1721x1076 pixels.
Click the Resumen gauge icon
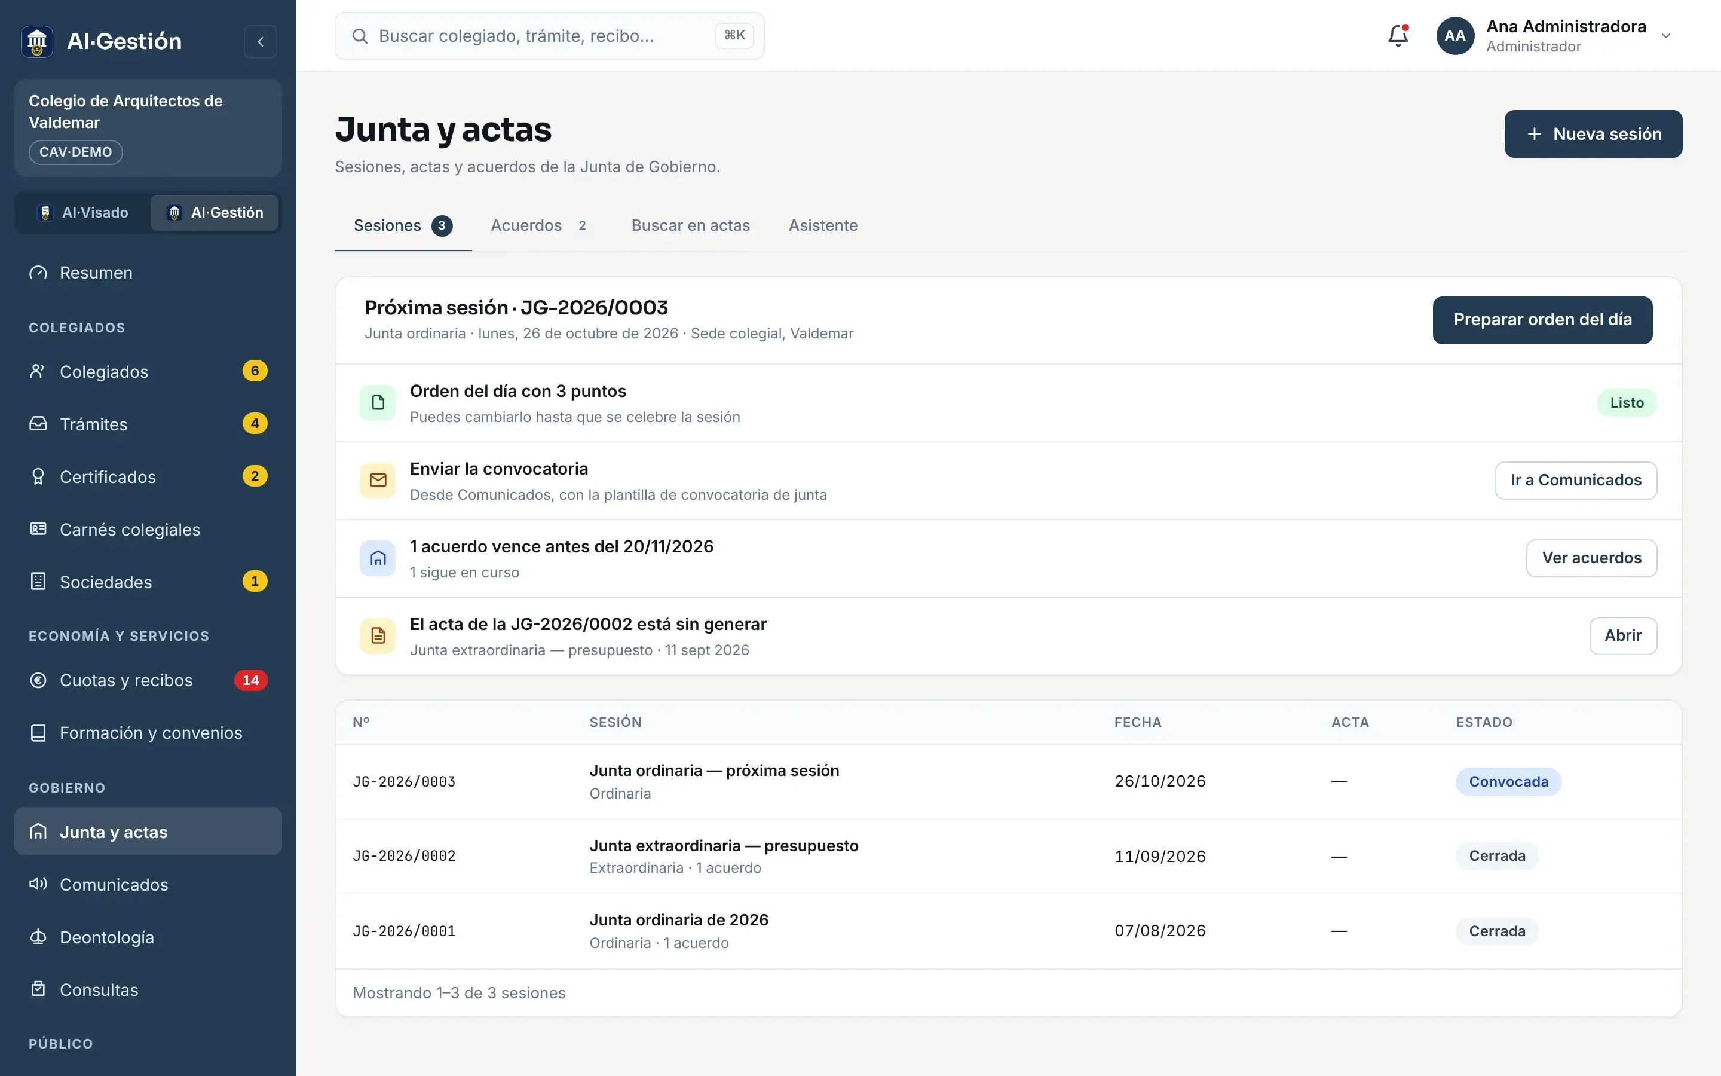tap(38, 273)
